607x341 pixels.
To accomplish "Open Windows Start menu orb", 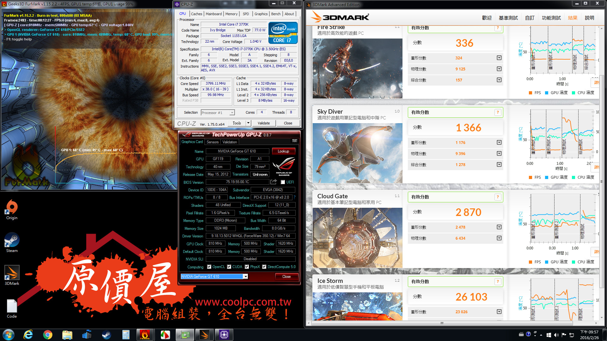I will (x=9, y=335).
